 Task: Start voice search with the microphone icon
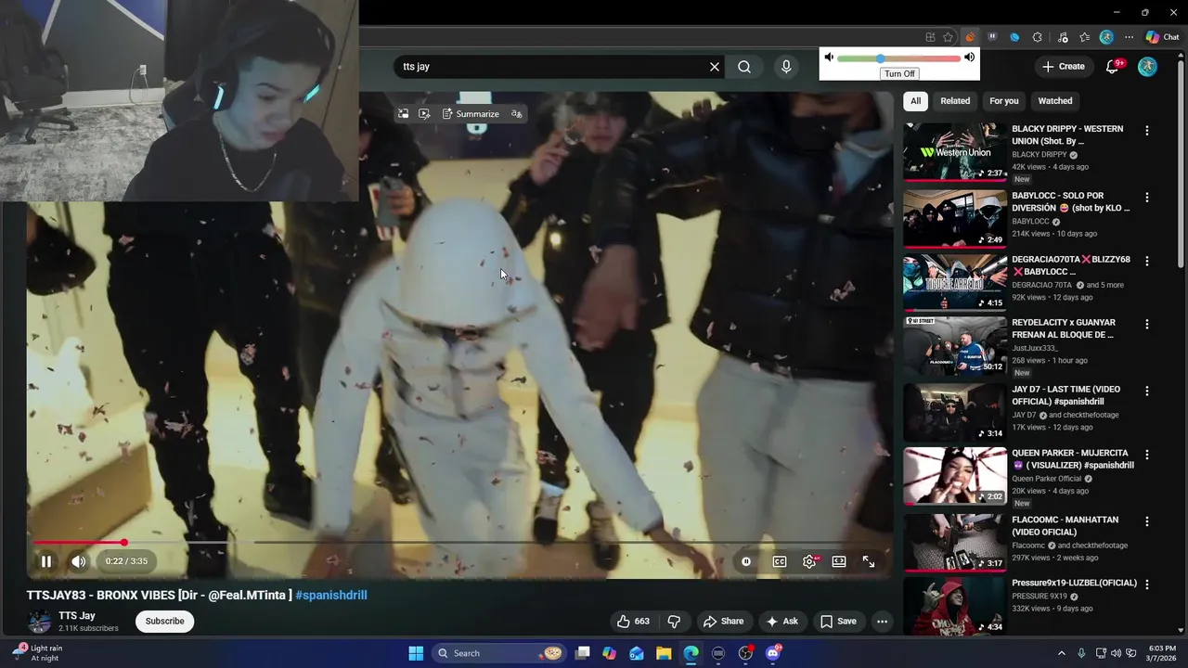point(786,67)
